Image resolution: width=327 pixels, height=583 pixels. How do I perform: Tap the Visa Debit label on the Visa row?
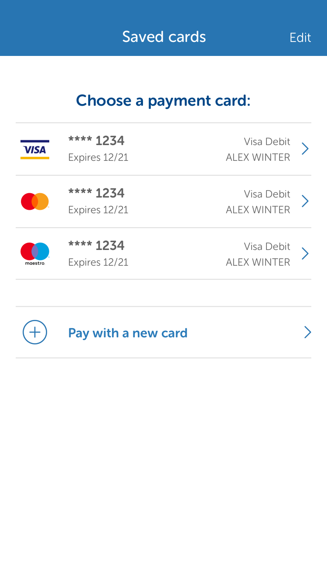click(267, 142)
